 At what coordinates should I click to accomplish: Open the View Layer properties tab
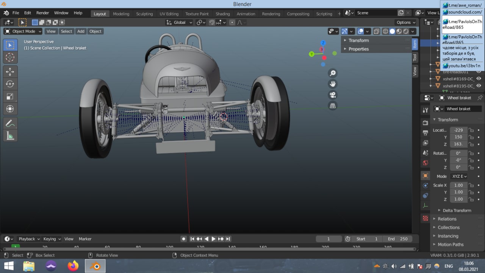coord(425,143)
